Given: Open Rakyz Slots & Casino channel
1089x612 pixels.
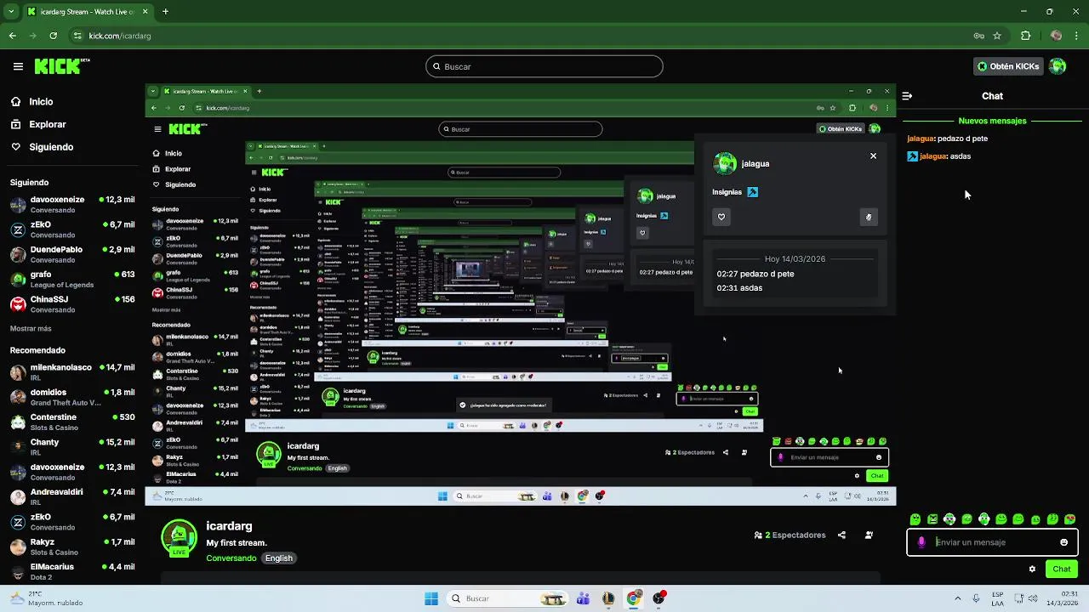Looking at the screenshot, I should point(72,547).
